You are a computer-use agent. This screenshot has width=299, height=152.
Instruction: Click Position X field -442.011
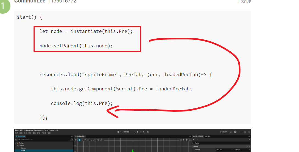pyautogui.click(x=224, y=150)
